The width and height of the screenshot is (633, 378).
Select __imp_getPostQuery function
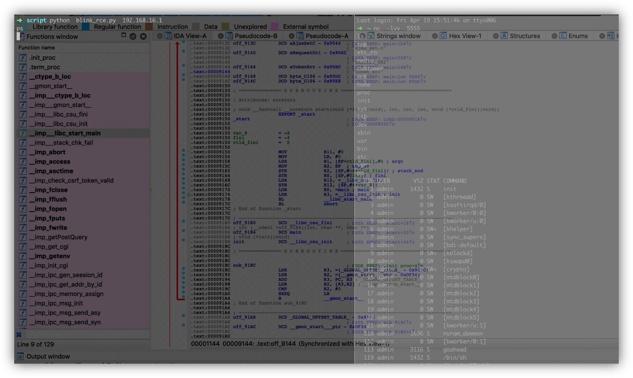click(82, 237)
